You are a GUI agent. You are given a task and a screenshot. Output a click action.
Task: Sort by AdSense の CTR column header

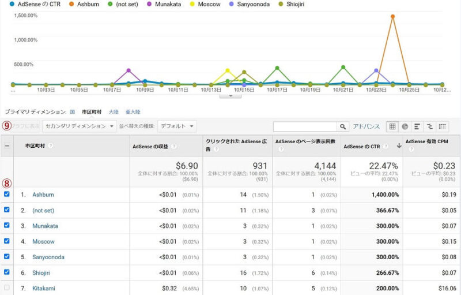362,146
